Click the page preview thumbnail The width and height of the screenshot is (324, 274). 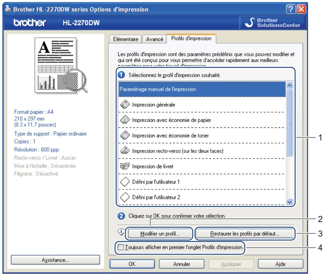pos(61,65)
